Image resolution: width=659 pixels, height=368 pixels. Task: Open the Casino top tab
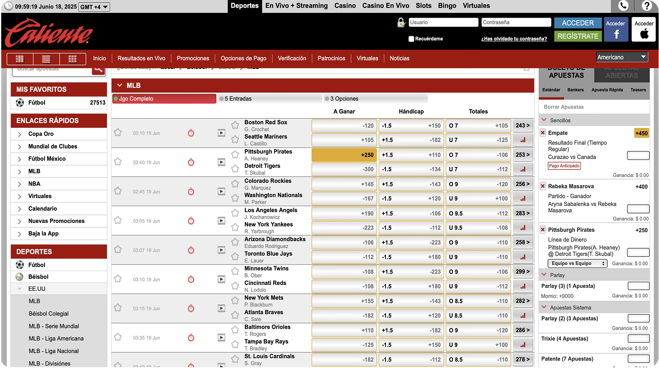pyautogui.click(x=345, y=6)
